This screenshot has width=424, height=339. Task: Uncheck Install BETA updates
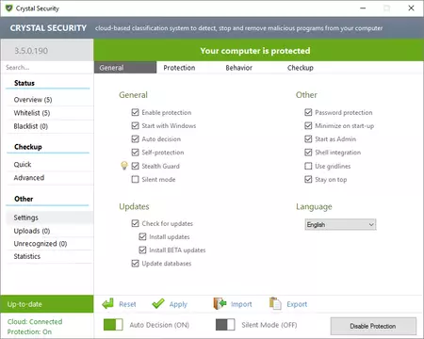(x=142, y=250)
